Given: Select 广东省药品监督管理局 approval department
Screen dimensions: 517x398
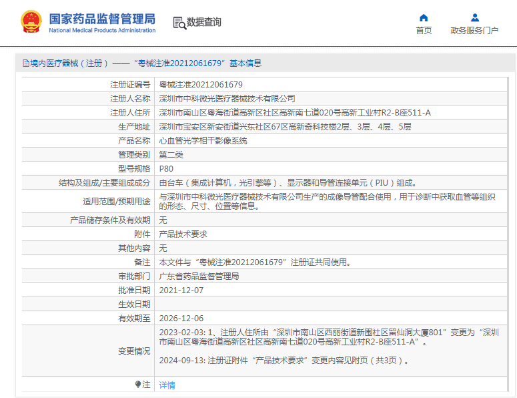Looking at the screenshot, I should (199, 276).
